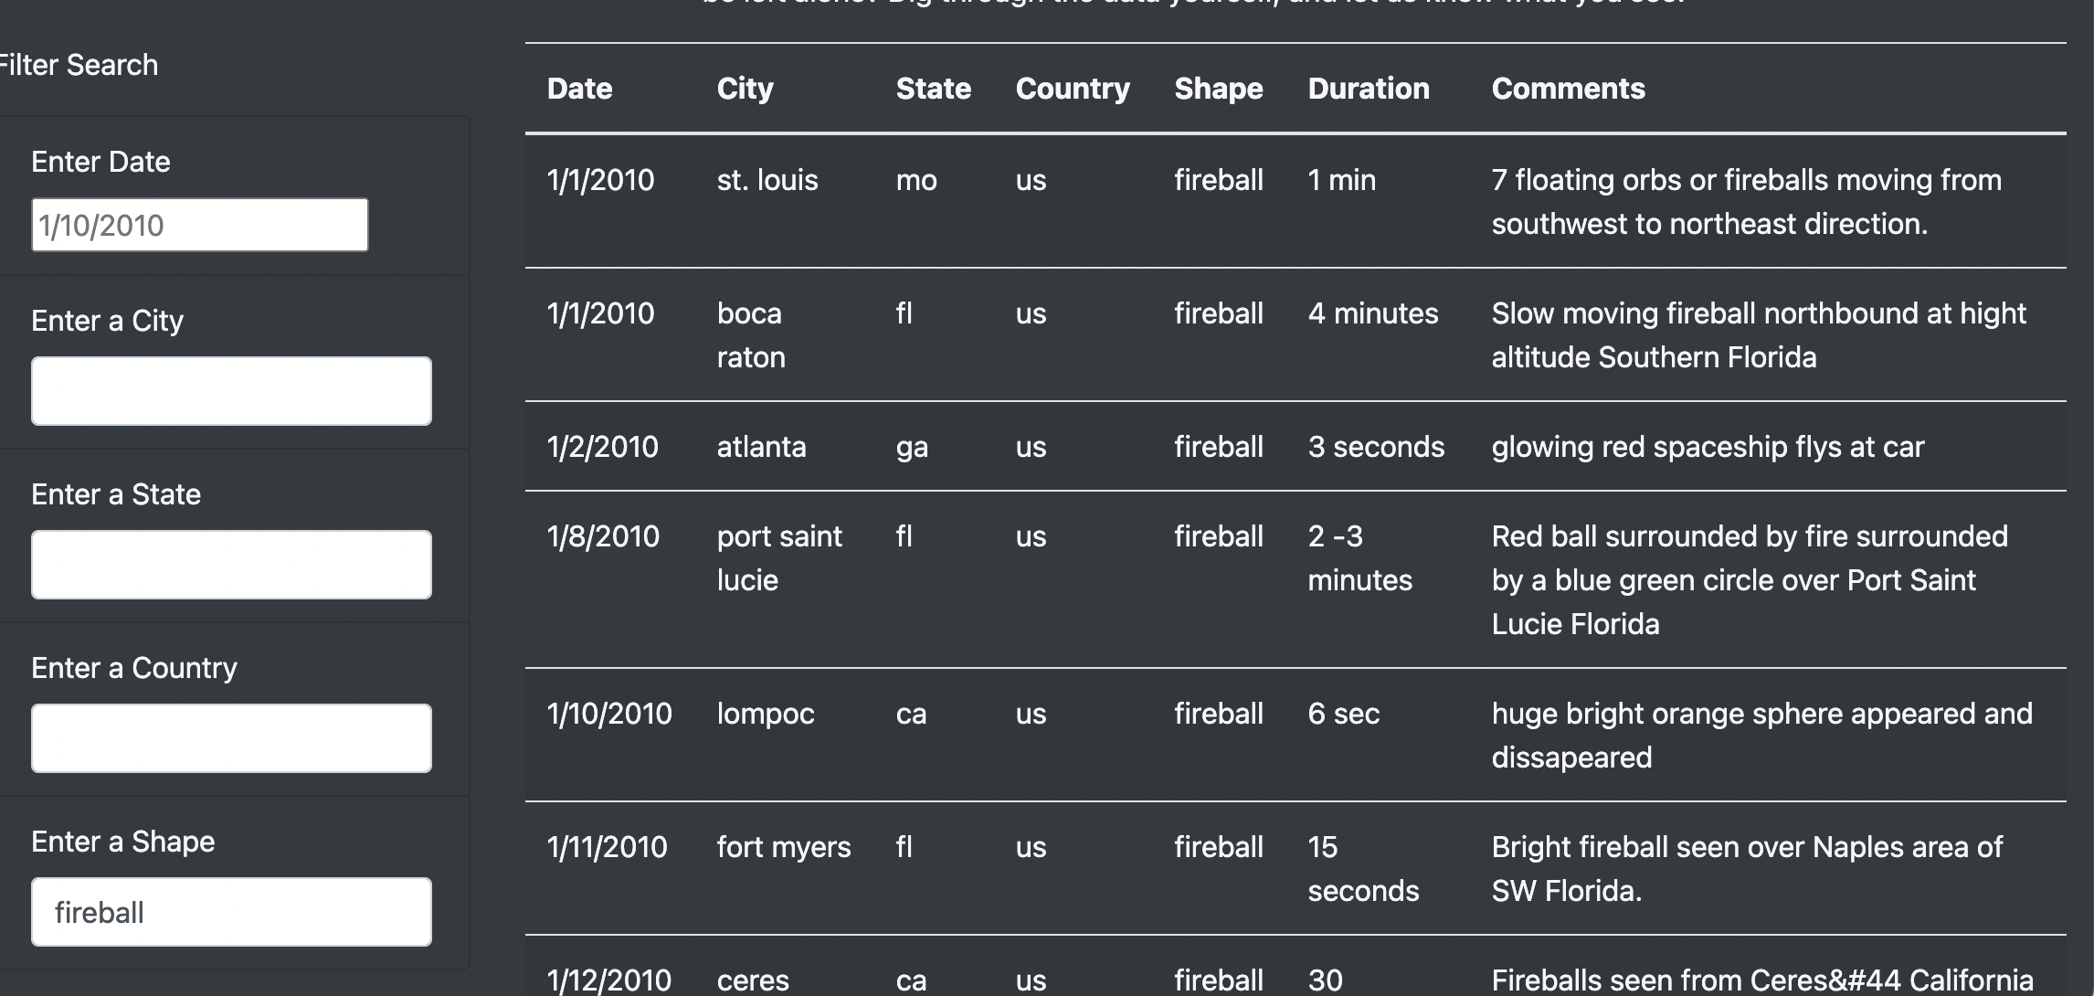
Task: Select the 1/10/2010 date cell in table
Action: pyautogui.click(x=609, y=714)
